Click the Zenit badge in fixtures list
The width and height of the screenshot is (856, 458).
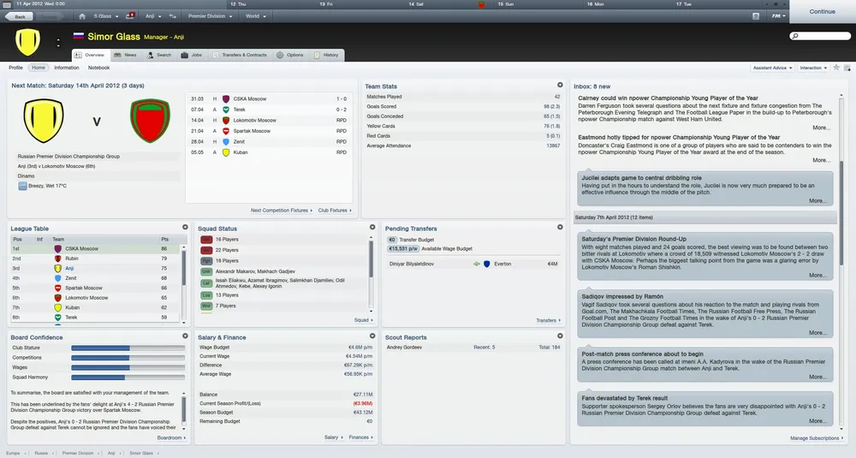coord(225,141)
